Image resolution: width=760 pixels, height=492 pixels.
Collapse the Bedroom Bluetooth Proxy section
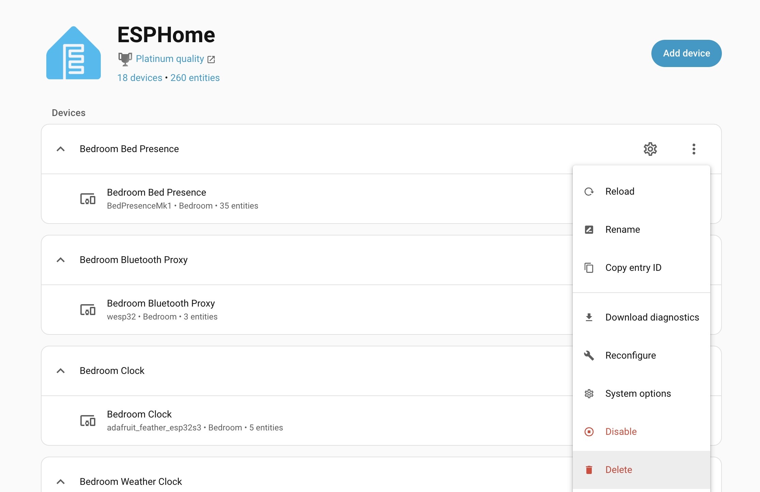point(61,260)
